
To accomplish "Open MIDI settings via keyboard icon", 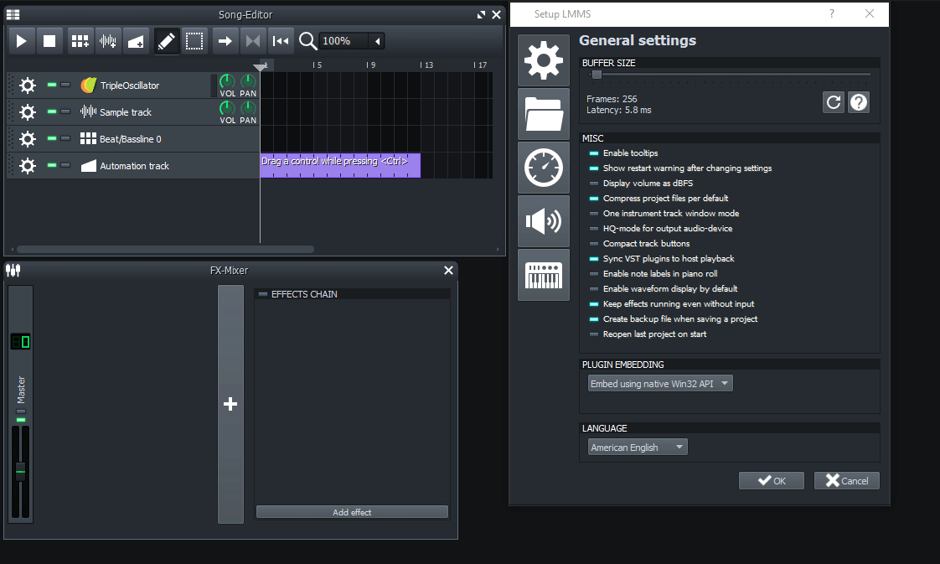I will 543,275.
